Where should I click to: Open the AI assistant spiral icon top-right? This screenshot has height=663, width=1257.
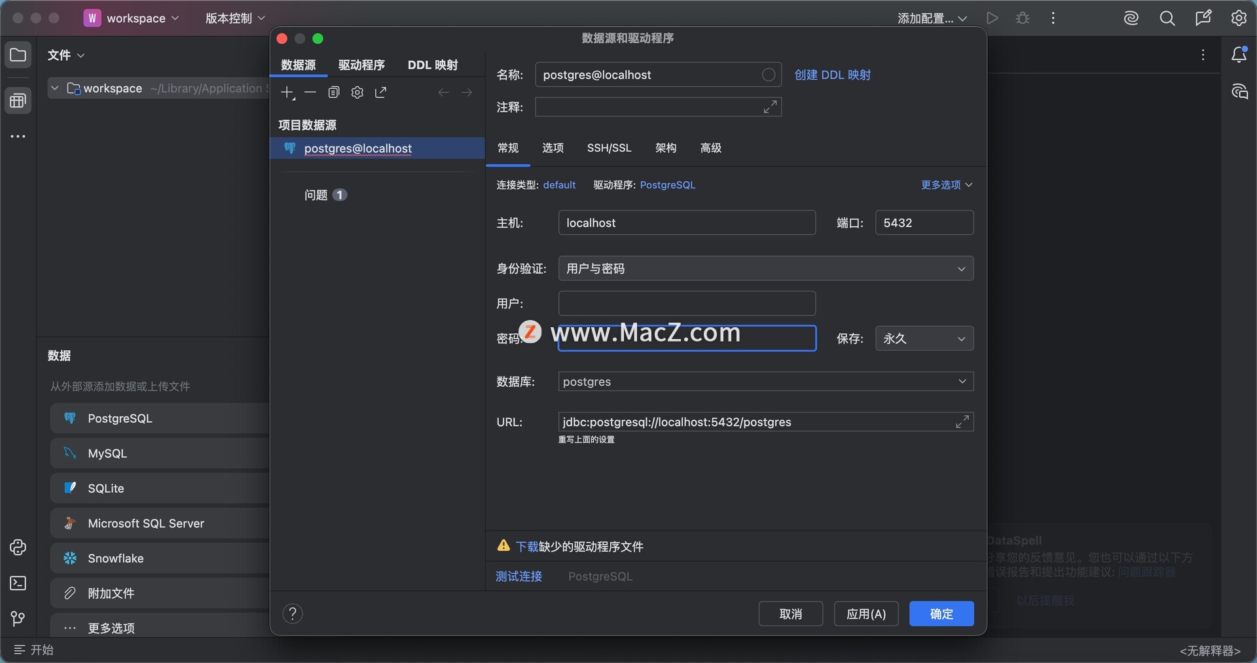point(1131,18)
